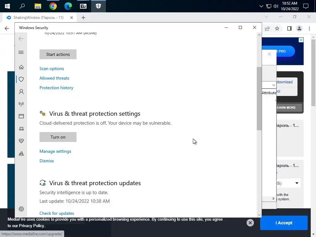Viewport: 316px width, 237px height.
Task: Open 7-Zip from taskbar
Action: coord(83,6)
